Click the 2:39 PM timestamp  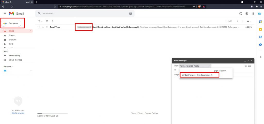point(249,27)
